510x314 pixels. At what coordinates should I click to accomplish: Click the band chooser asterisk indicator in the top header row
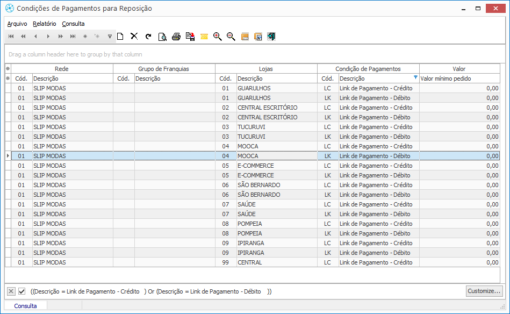click(x=8, y=69)
